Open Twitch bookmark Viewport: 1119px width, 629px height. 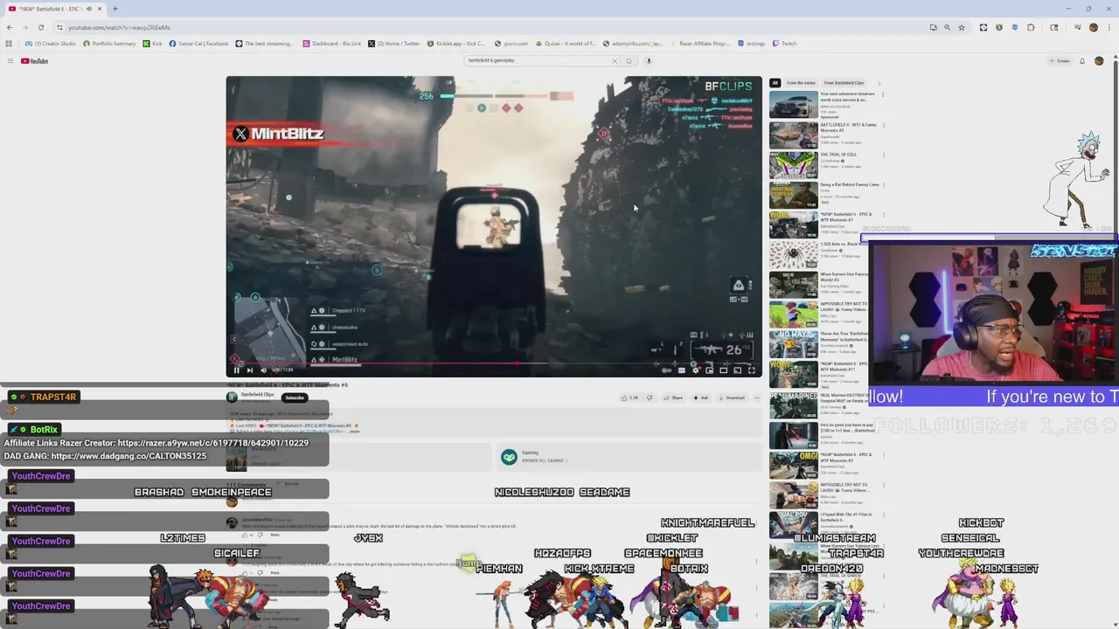784,44
